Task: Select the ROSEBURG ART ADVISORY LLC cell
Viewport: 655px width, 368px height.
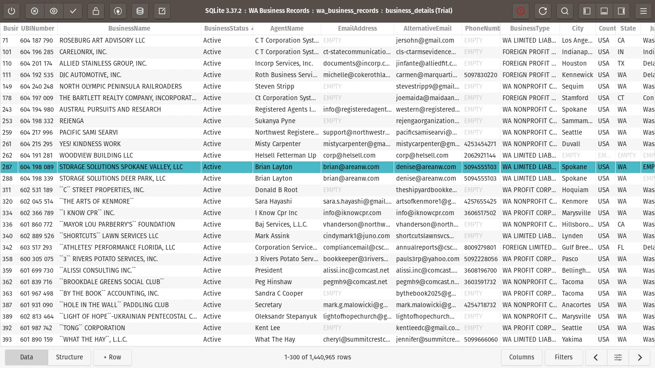Action: (x=129, y=40)
